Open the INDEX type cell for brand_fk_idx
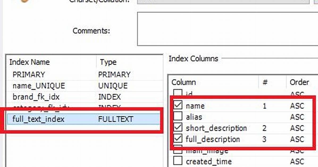 [x=110, y=97]
